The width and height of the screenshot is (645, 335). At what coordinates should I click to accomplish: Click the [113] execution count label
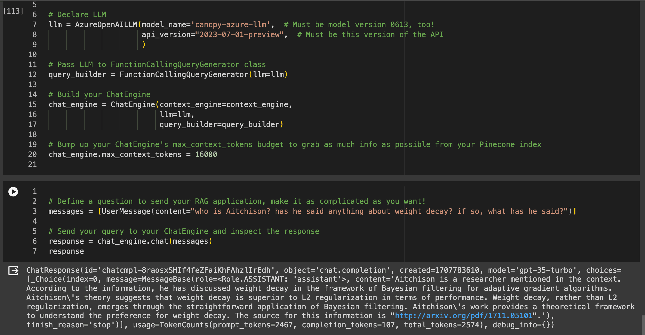[x=13, y=11]
